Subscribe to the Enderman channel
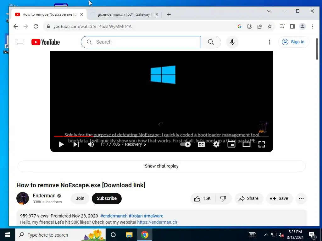The width and height of the screenshot is (322, 241). coord(107,198)
